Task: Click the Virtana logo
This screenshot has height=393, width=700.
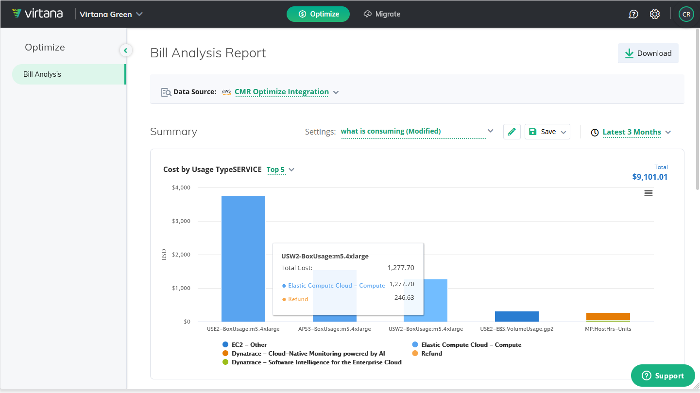Action: (37, 14)
